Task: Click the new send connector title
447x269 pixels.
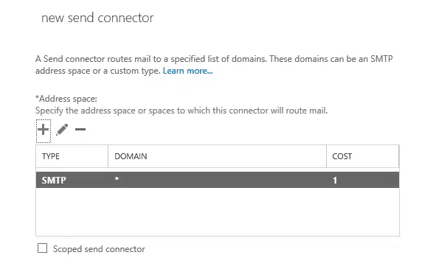Action: coord(97,18)
